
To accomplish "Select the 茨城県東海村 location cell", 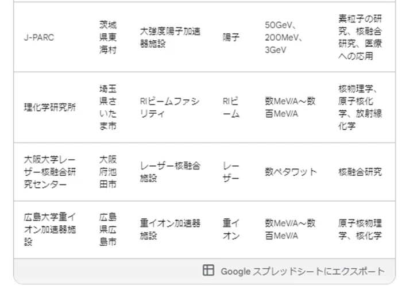I will point(108,37).
